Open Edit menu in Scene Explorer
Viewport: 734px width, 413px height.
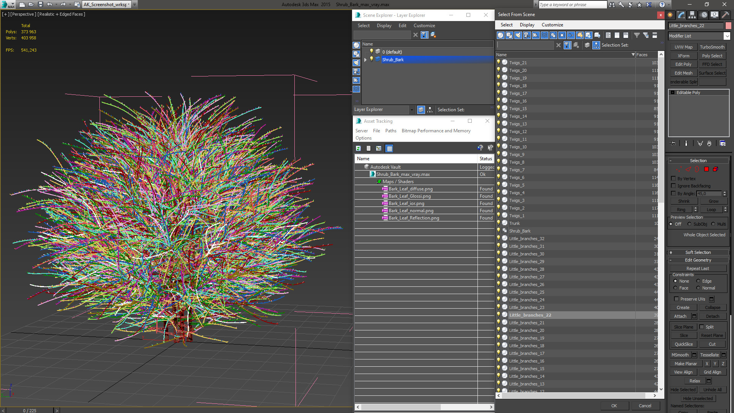[x=402, y=26]
